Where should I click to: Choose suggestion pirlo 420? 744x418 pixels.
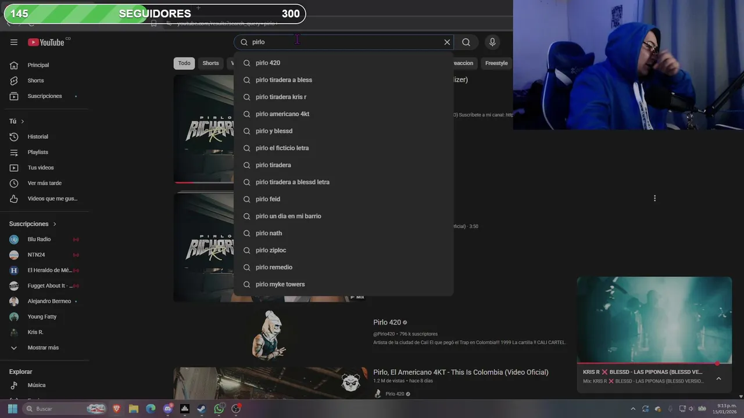click(344, 63)
